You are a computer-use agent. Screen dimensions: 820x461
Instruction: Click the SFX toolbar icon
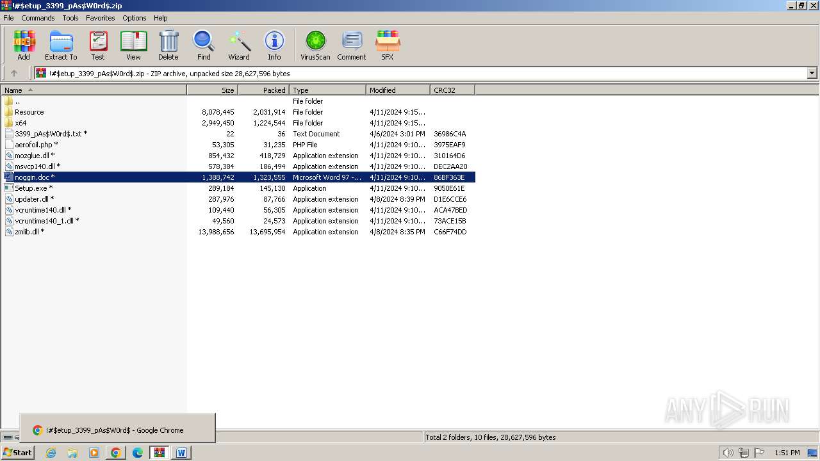click(388, 45)
